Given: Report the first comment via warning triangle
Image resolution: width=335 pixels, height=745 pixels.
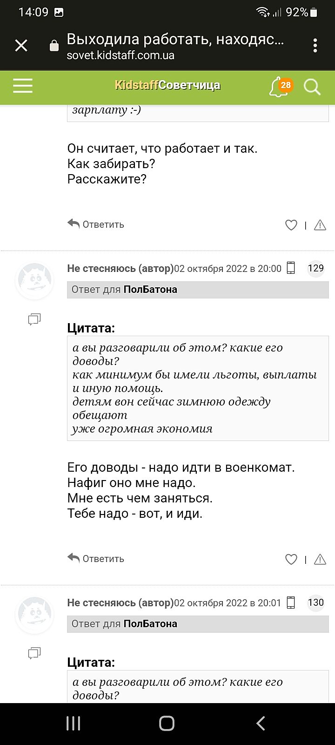Looking at the screenshot, I should [x=320, y=225].
